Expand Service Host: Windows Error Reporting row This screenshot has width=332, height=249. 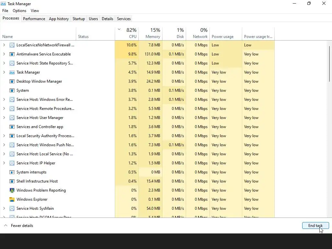pyautogui.click(x=4, y=99)
